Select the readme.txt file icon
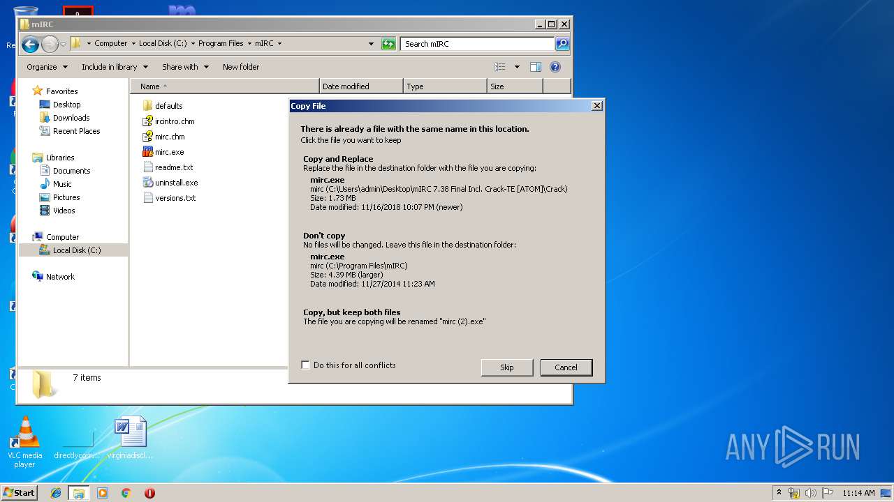Screen dimensions: 894x502 pos(147,167)
